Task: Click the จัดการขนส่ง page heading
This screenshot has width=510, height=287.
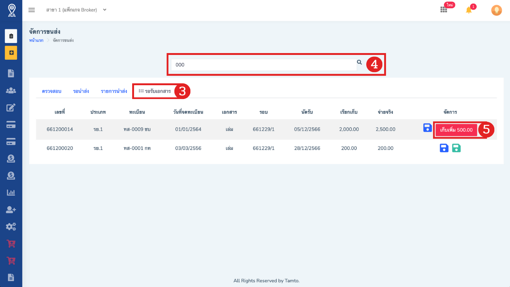Action: tap(45, 32)
